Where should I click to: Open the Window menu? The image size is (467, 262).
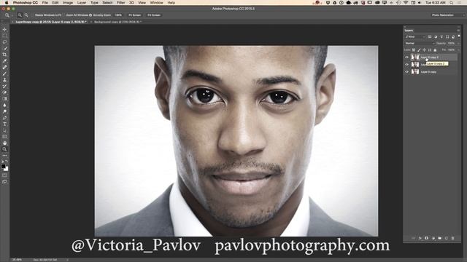click(x=156, y=3)
